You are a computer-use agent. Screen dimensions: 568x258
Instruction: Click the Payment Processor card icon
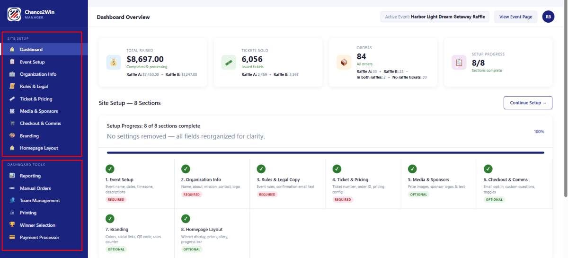pyautogui.click(x=12, y=238)
